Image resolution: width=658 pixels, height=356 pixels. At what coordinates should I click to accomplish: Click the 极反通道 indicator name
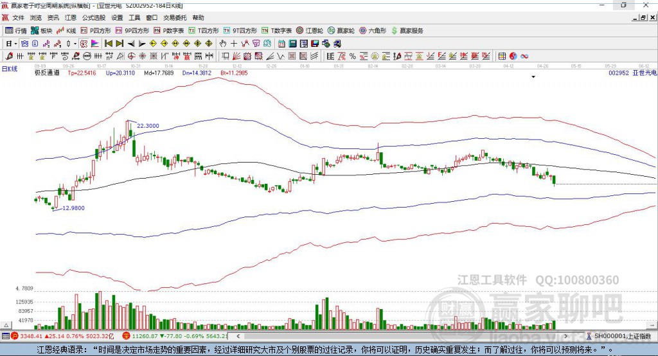click(x=47, y=73)
